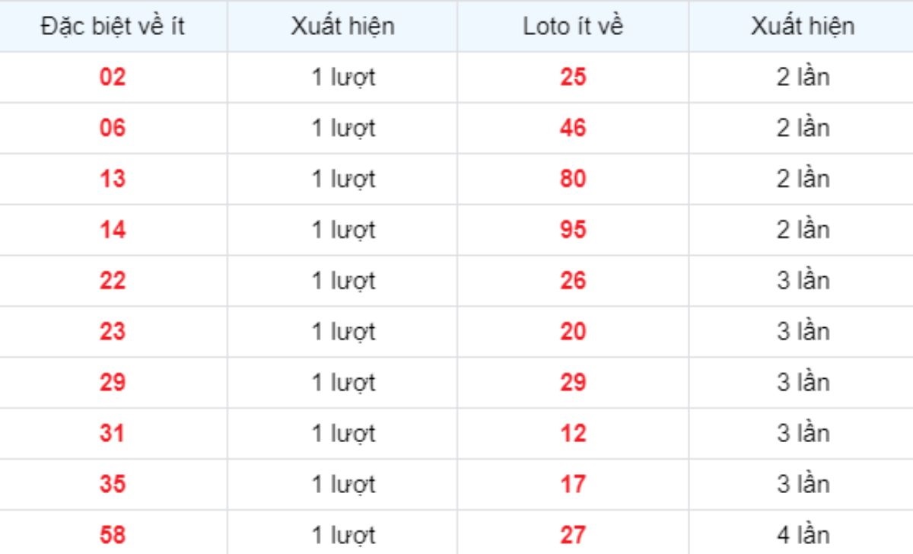Click loto number 80
This screenshot has height=554, width=913.
click(x=572, y=180)
